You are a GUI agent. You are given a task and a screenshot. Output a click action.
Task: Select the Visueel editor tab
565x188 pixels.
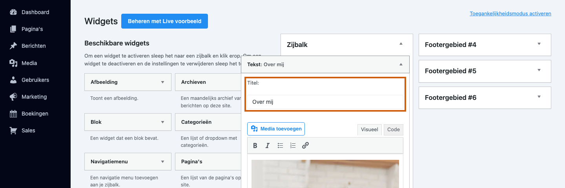[x=370, y=130]
